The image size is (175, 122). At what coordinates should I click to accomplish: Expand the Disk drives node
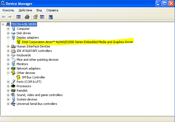coord(8,33)
